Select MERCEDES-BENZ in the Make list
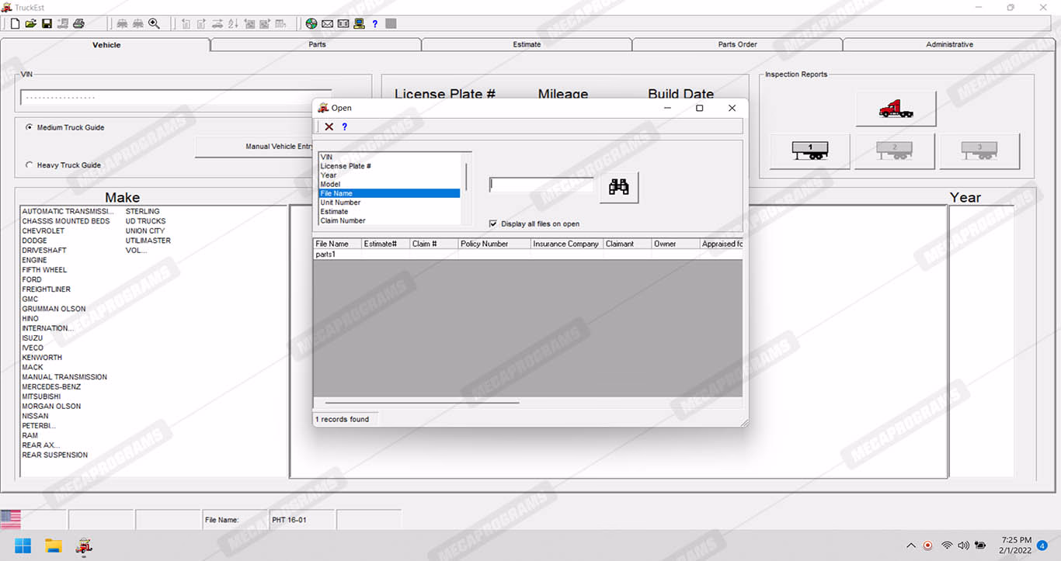This screenshot has height=561, width=1061. tap(51, 386)
